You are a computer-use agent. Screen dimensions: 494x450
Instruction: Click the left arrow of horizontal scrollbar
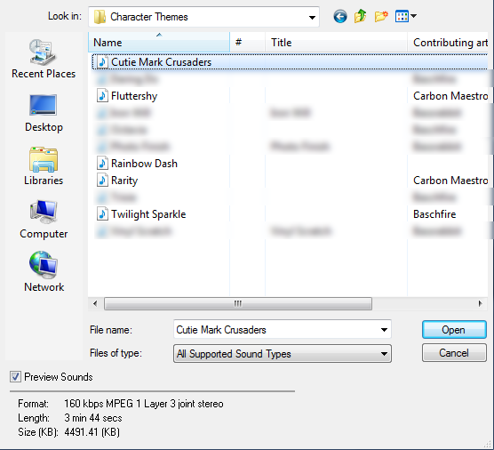click(95, 303)
